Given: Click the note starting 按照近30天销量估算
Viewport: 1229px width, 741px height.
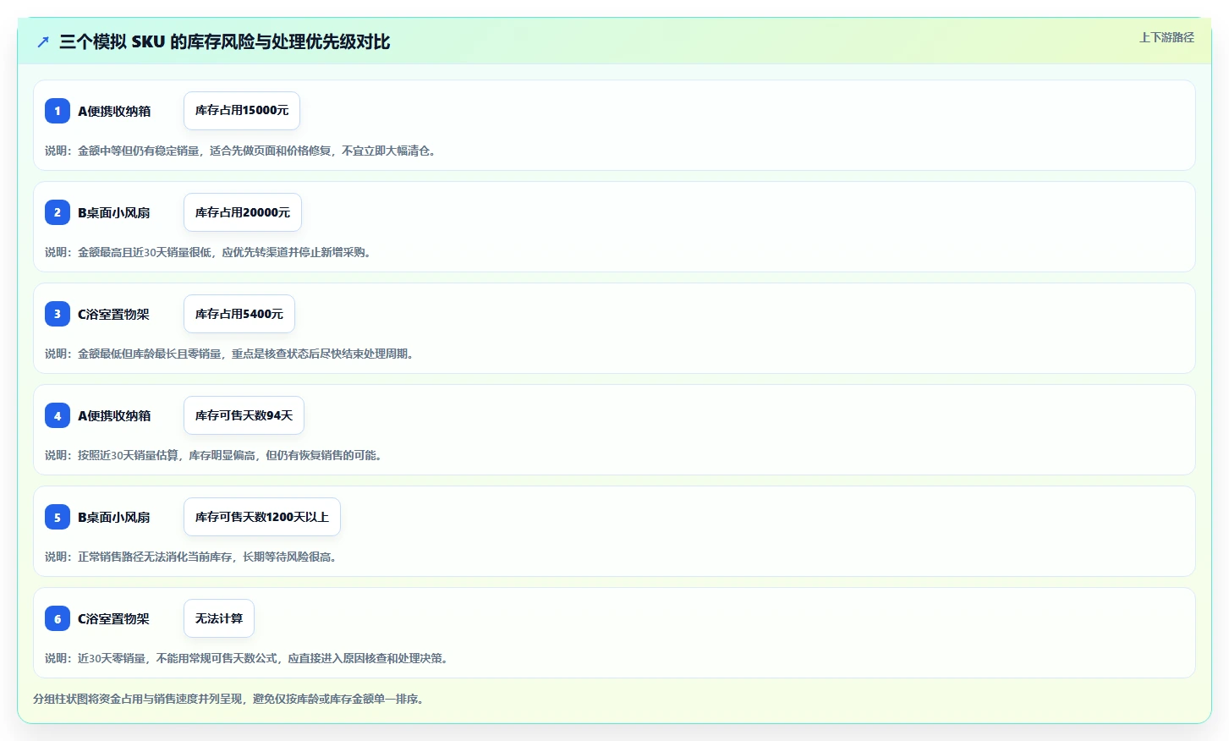Looking at the screenshot, I should pyautogui.click(x=214, y=455).
